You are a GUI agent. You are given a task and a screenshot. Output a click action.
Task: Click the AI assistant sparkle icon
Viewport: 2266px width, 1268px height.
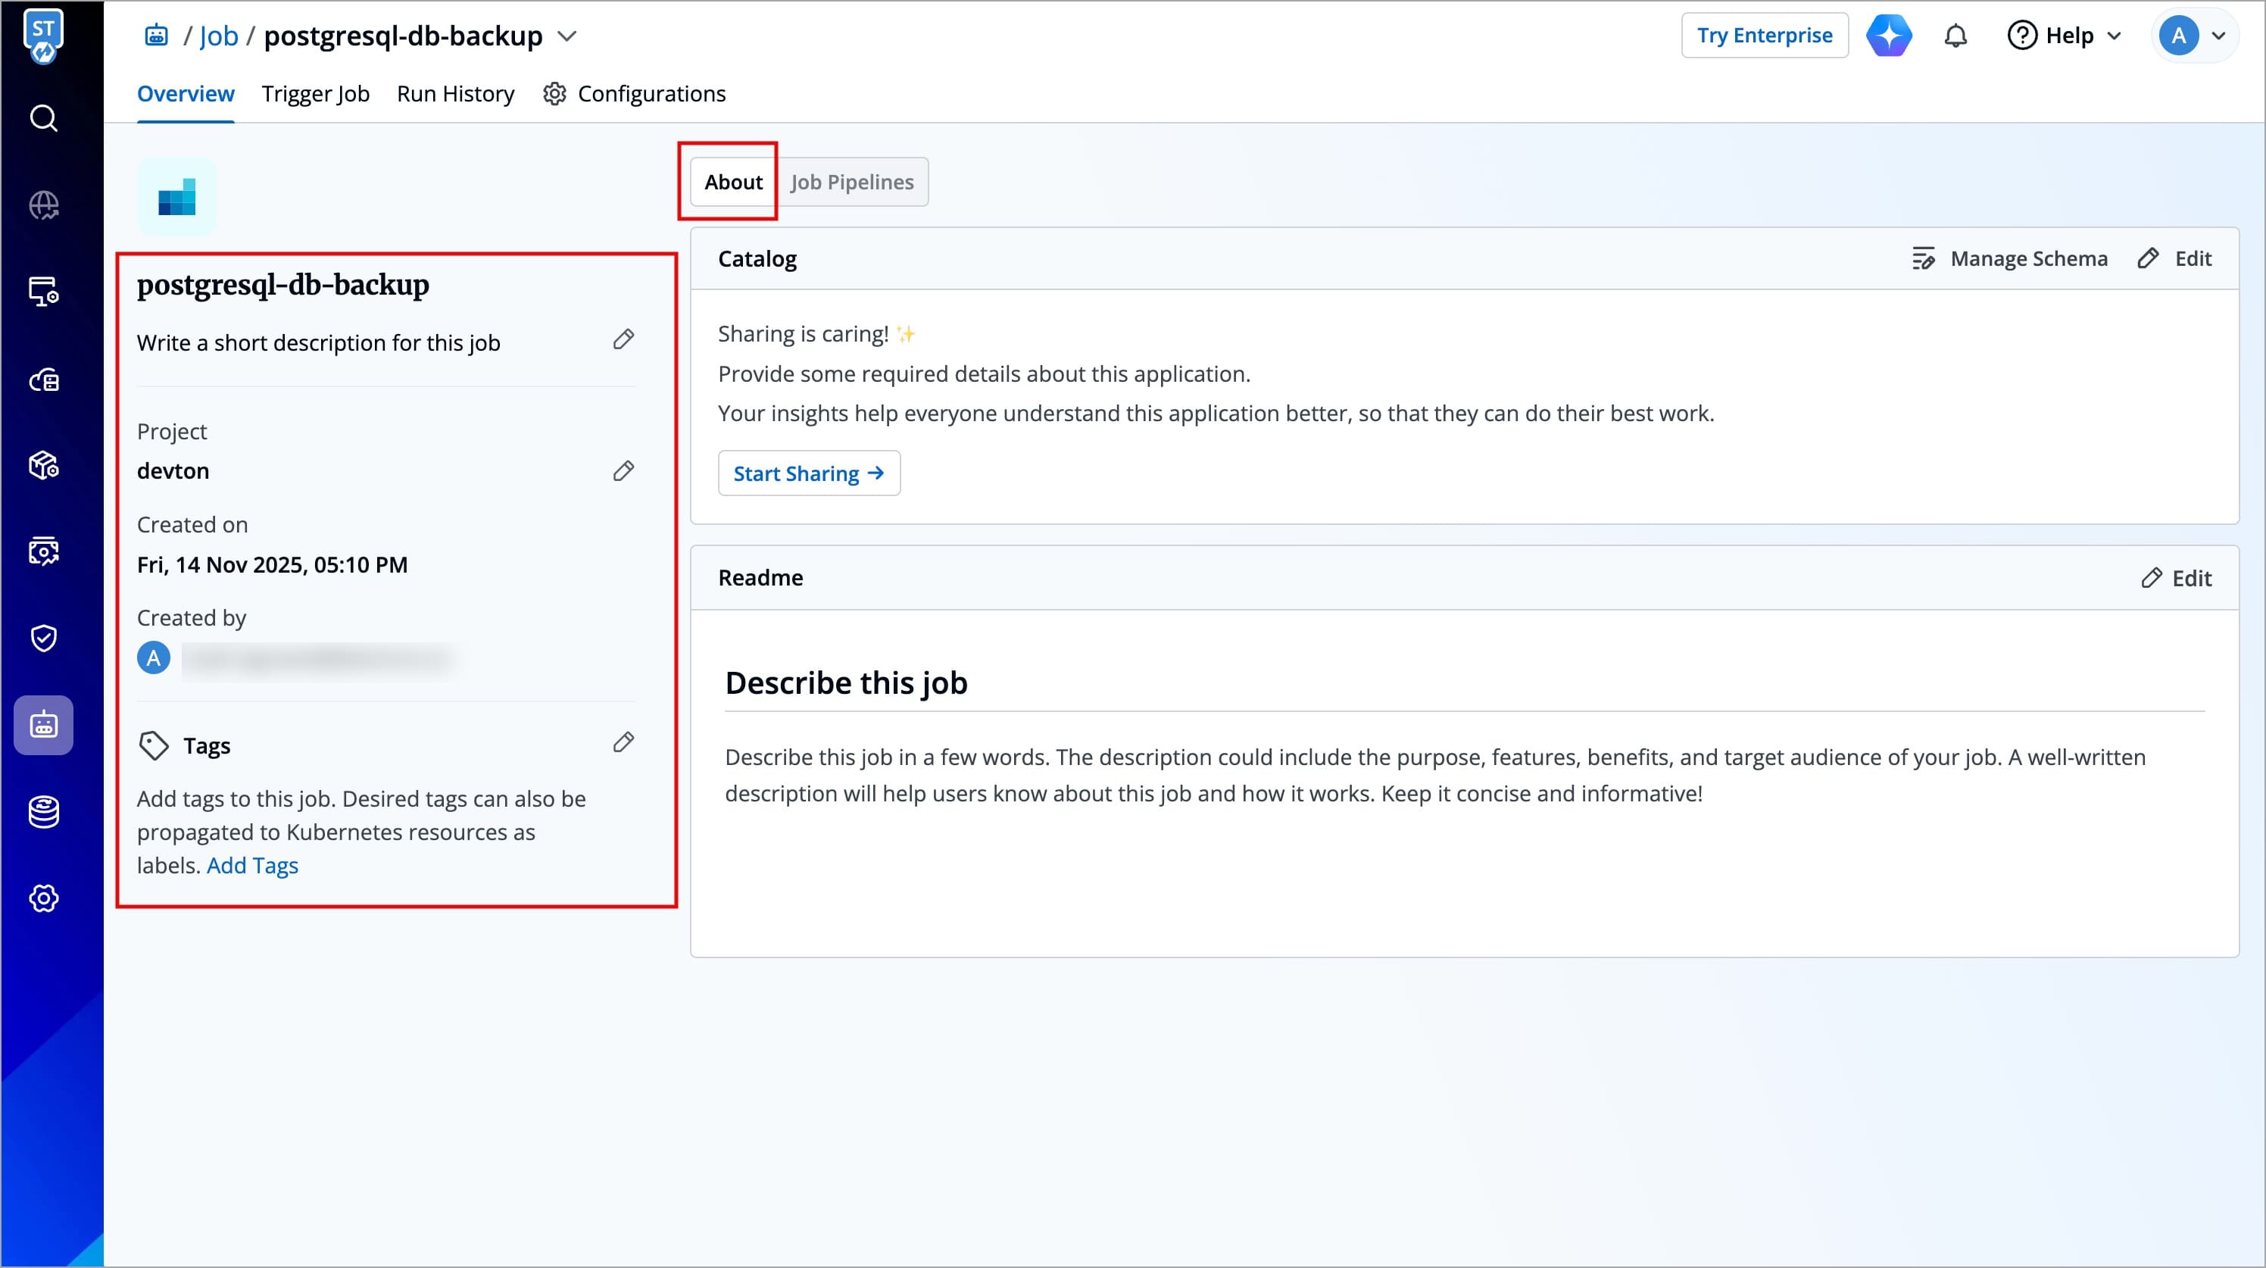(x=1889, y=36)
